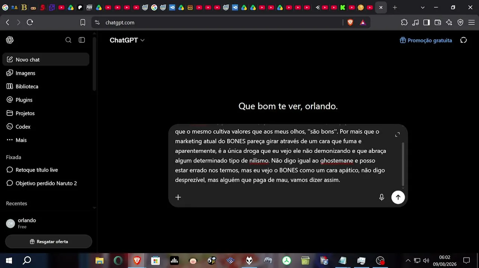Send the message with the arrow button
479x268 pixels.
click(x=398, y=197)
